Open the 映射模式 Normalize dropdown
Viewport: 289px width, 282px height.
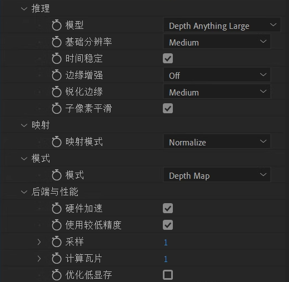[217, 142]
